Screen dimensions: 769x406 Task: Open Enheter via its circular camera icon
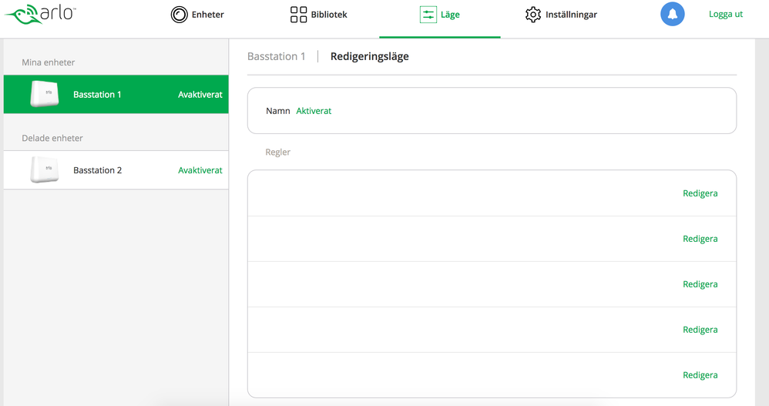pyautogui.click(x=179, y=15)
